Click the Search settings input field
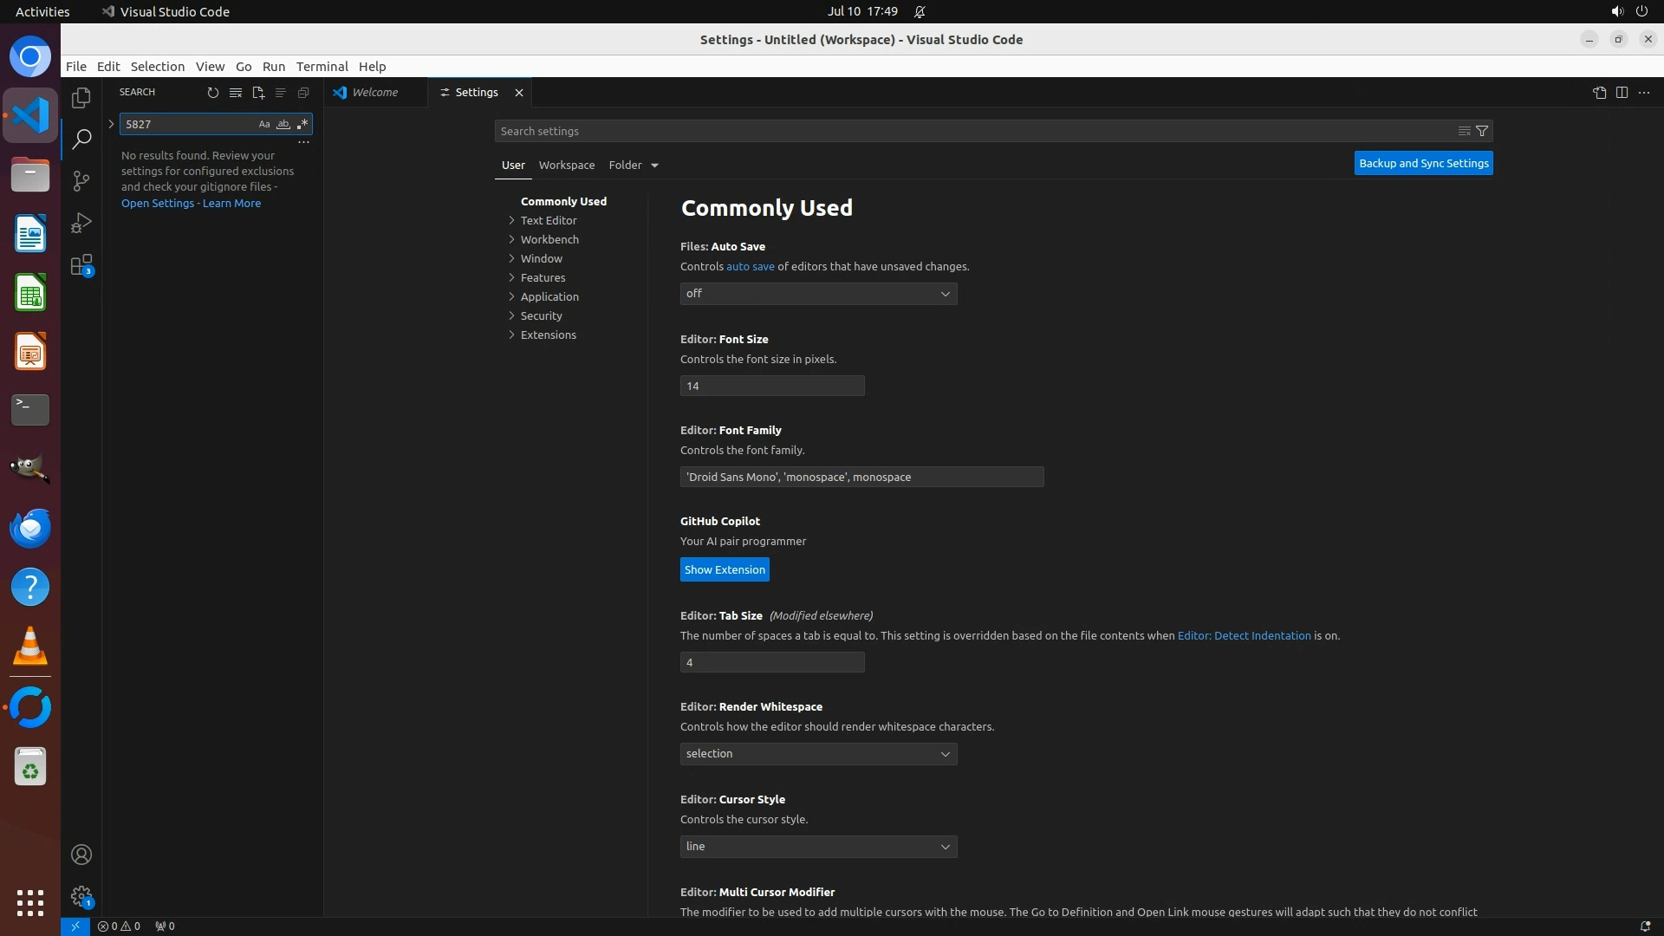The height and width of the screenshot is (936, 1664). click(x=971, y=131)
